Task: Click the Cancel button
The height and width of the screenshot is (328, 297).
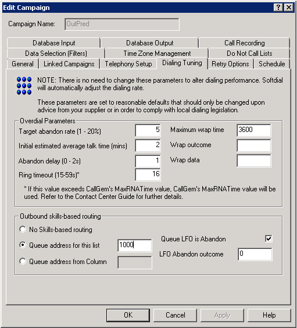Action: (x=176, y=315)
